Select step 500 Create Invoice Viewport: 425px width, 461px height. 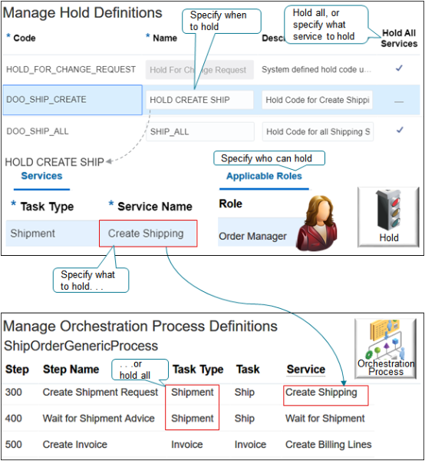point(75,445)
